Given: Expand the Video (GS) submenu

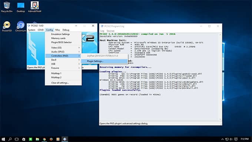Looking at the screenshot, I should coord(63,48).
